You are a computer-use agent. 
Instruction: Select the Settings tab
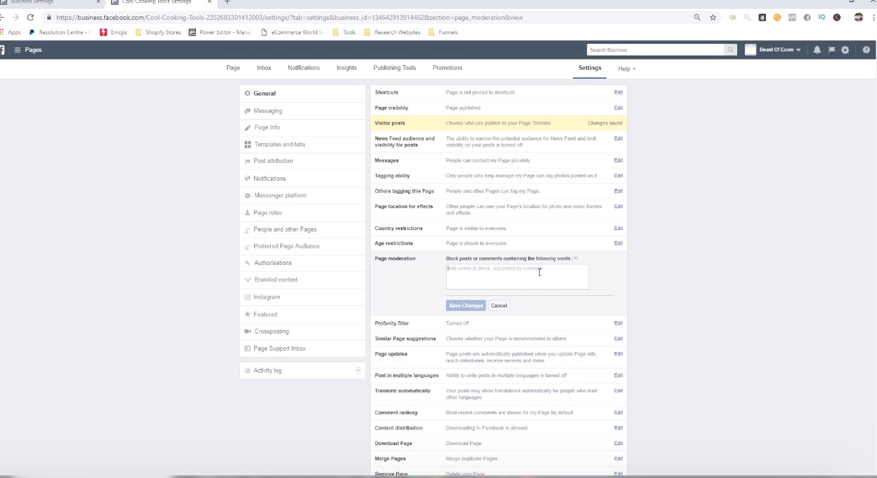(590, 68)
